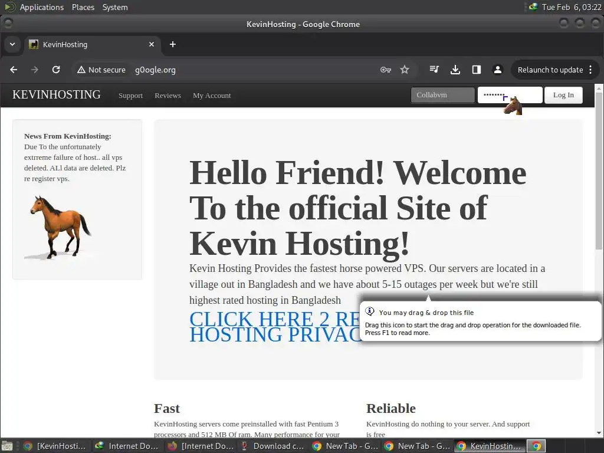Screen dimensions: 604x453
Task: Click the window menu icon in the title bar
Action: point(8,24)
